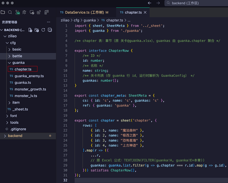
Task: Open the Extensions blocks icon
Action: pyautogui.click(x=39, y=12)
